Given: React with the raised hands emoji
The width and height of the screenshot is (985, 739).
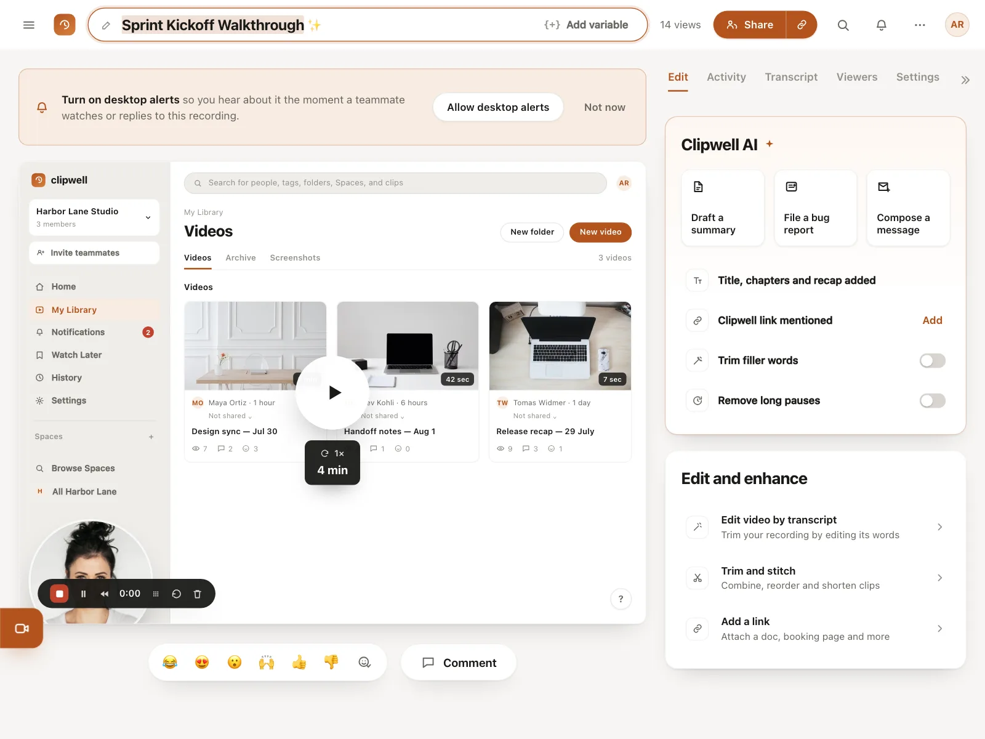Looking at the screenshot, I should [x=267, y=662].
